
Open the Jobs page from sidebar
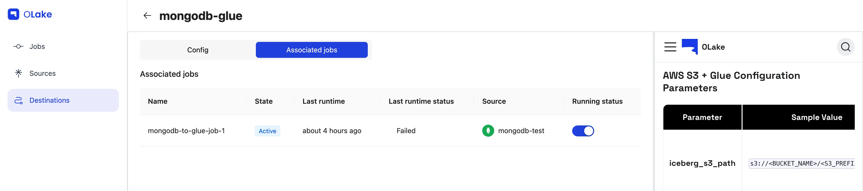tap(37, 46)
